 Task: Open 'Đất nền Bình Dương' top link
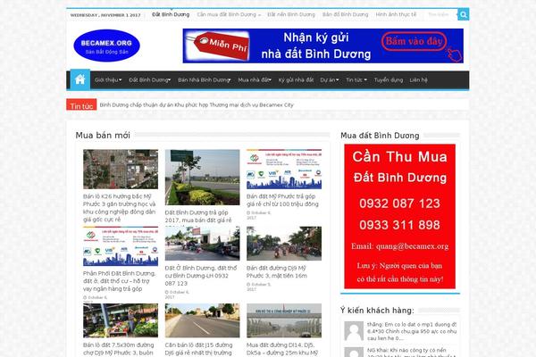pos(291,14)
